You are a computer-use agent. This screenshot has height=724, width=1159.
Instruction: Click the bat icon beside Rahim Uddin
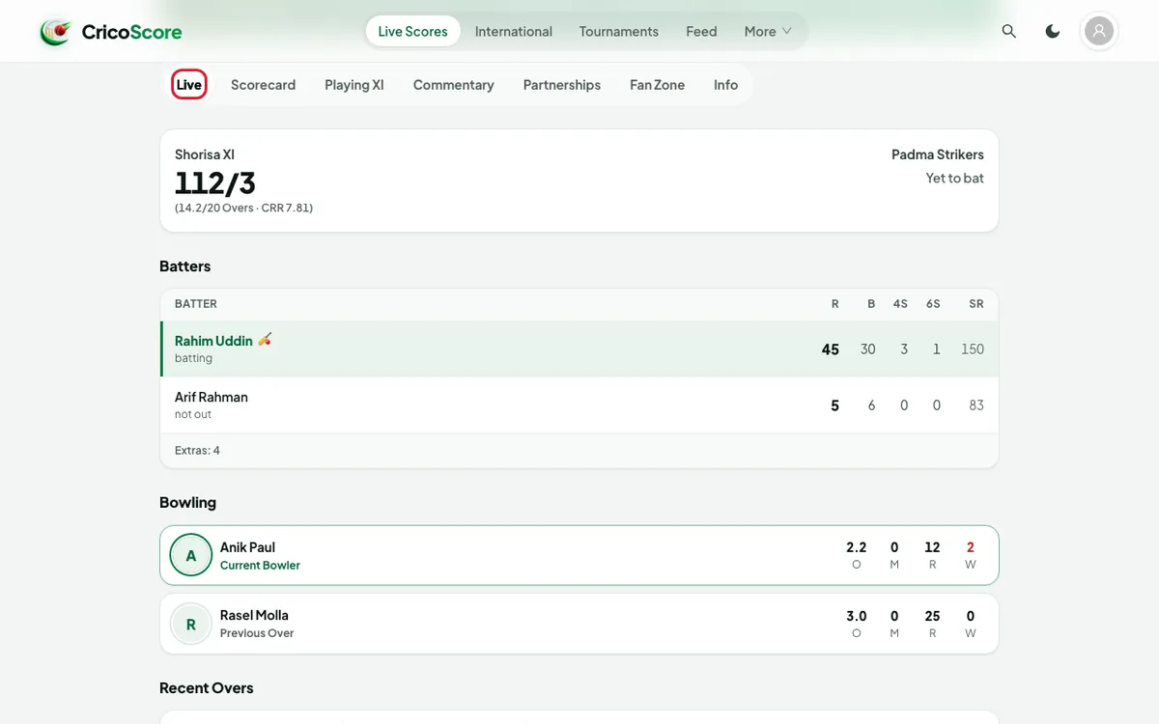[265, 340]
